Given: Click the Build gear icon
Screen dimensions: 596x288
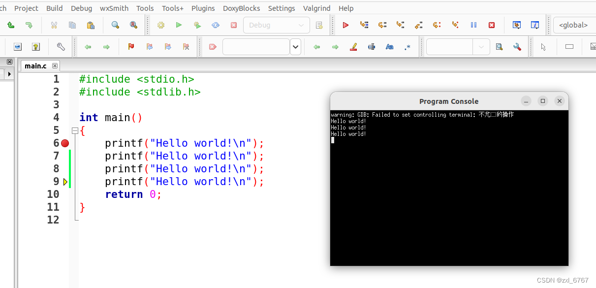Looking at the screenshot, I should click(x=160, y=25).
